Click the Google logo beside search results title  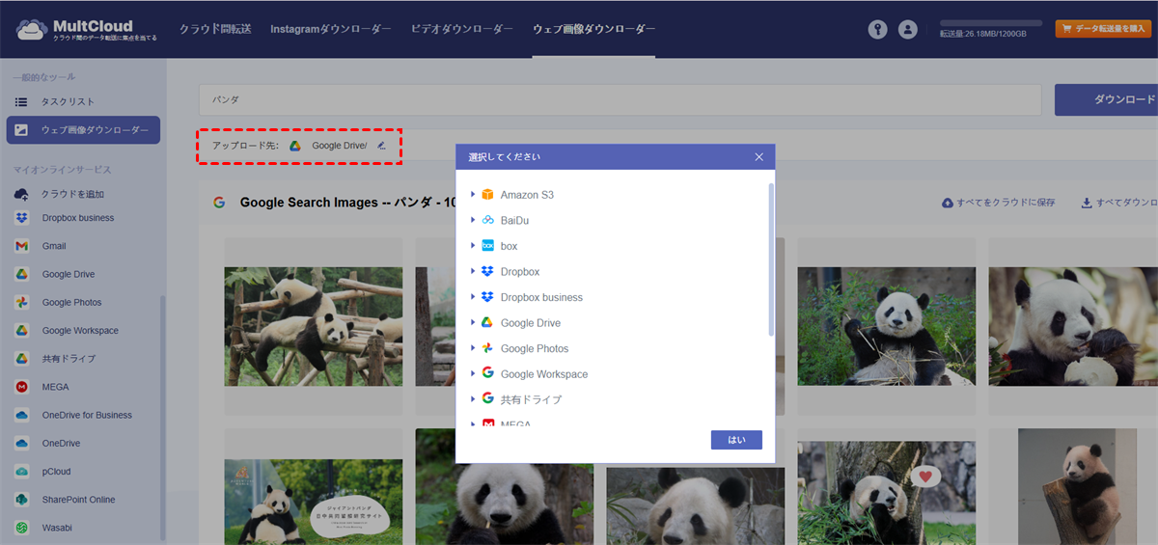coord(219,203)
